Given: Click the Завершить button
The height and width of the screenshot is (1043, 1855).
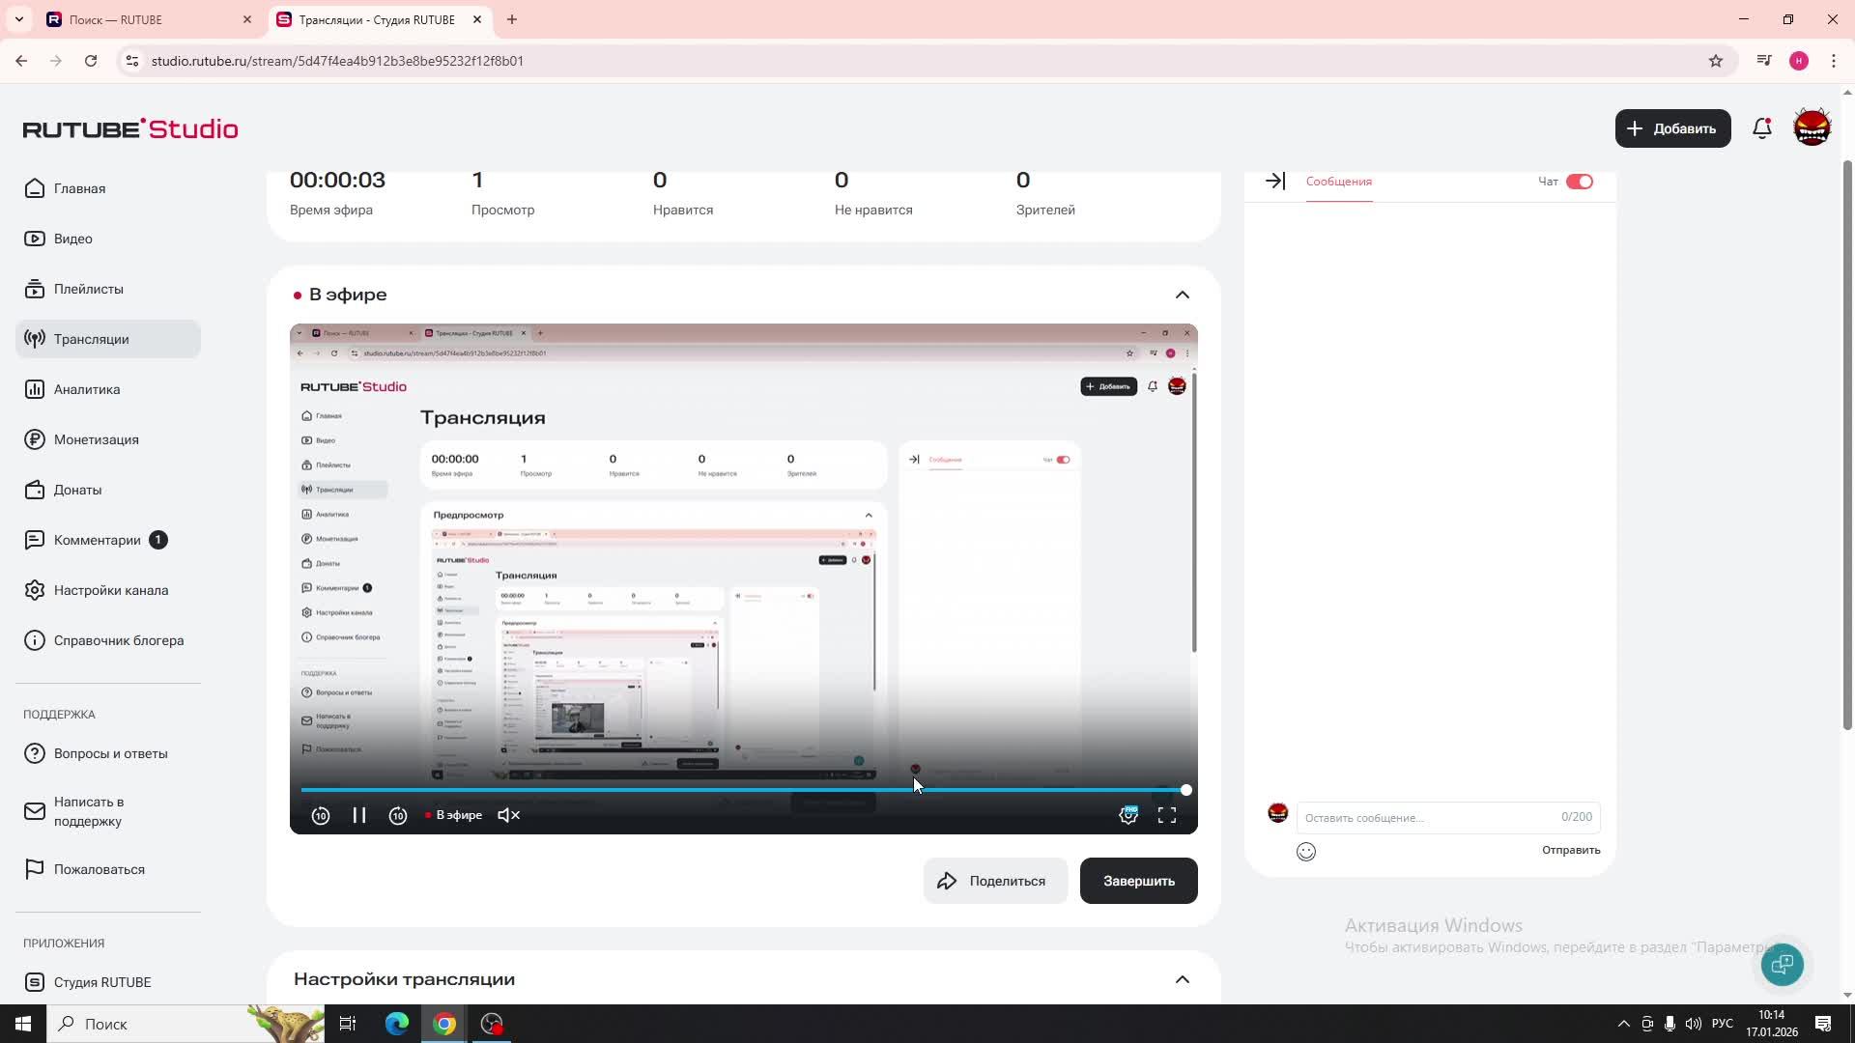Looking at the screenshot, I should pos(1138,881).
